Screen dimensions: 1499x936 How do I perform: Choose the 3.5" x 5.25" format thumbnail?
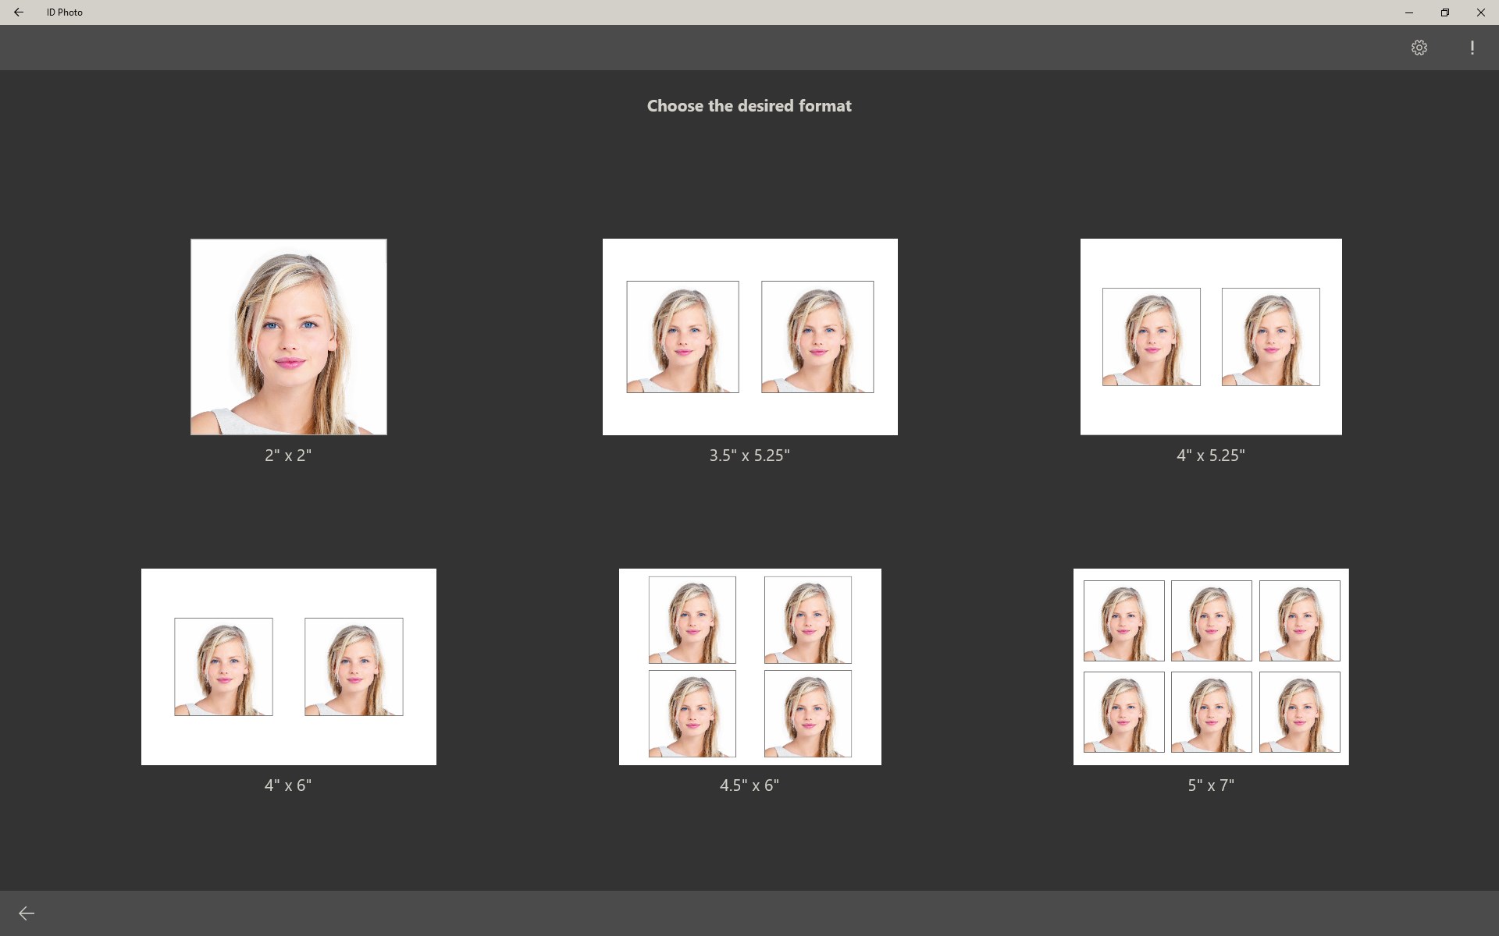coord(749,337)
